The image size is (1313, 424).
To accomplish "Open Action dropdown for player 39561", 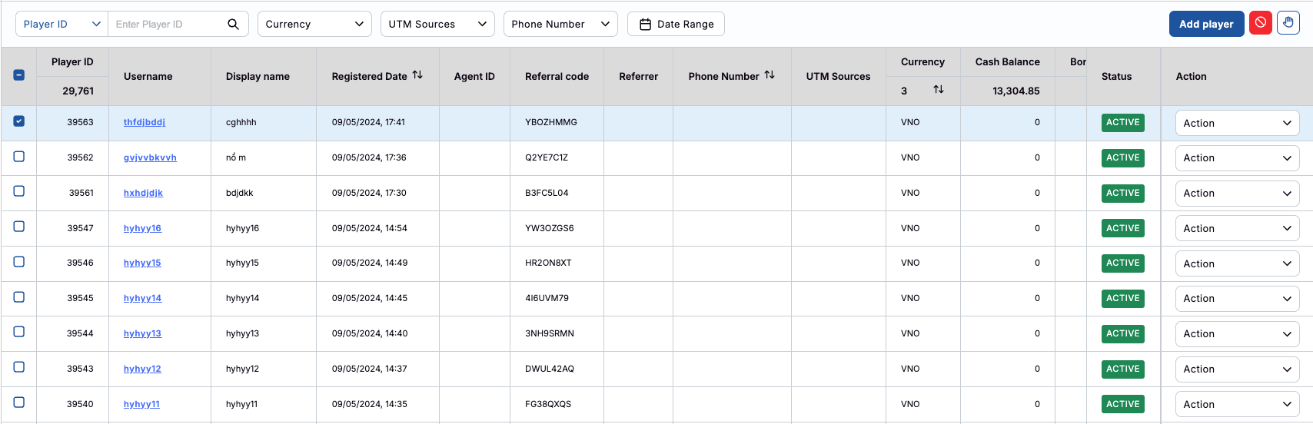I will [x=1237, y=194].
